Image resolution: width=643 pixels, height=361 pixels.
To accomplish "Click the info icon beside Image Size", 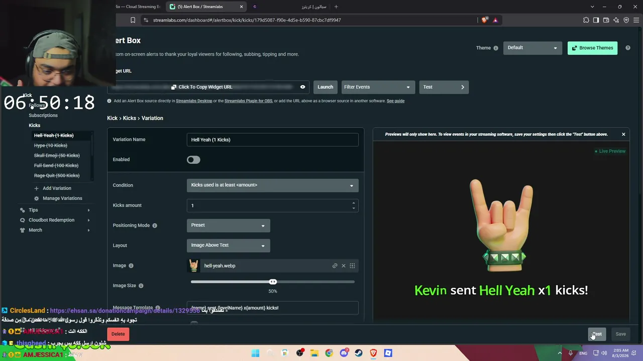I will [141, 286].
